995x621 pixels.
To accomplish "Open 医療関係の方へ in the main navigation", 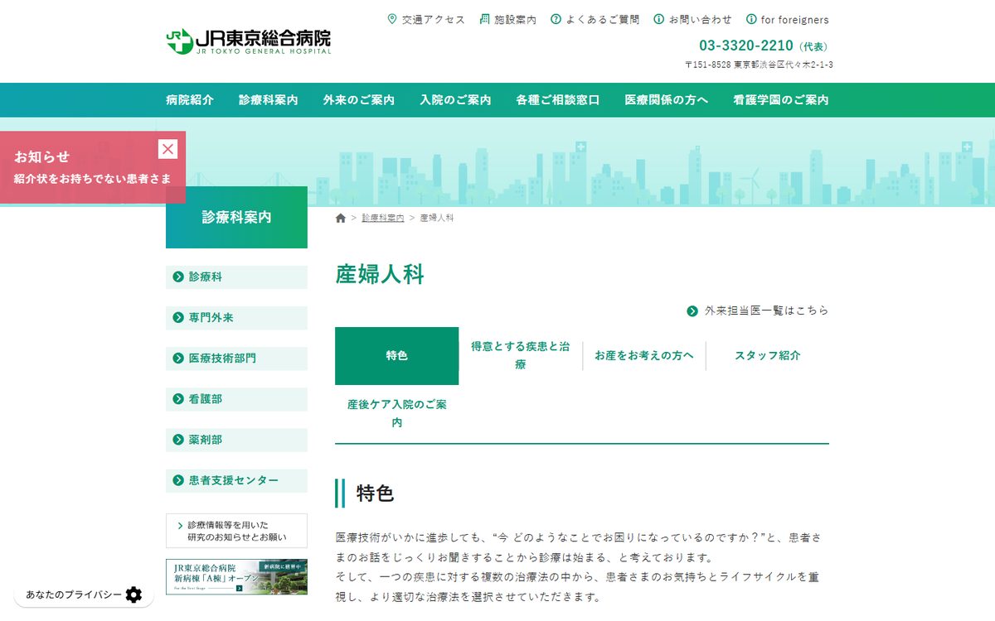I will [x=667, y=100].
